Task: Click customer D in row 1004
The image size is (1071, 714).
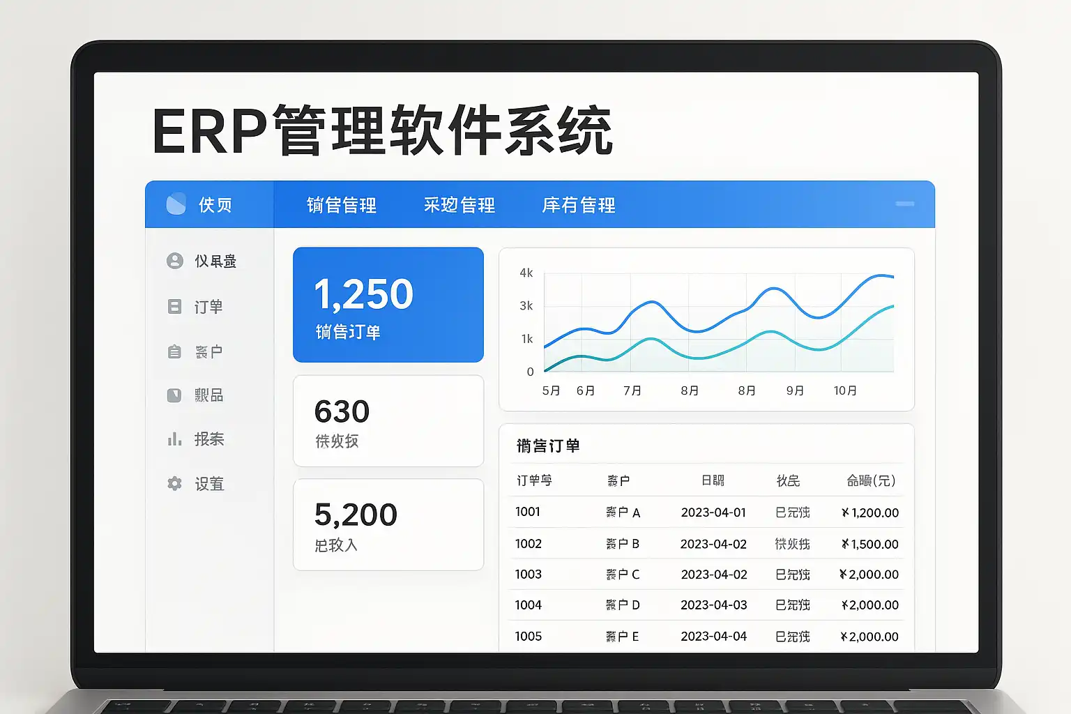Action: (623, 605)
